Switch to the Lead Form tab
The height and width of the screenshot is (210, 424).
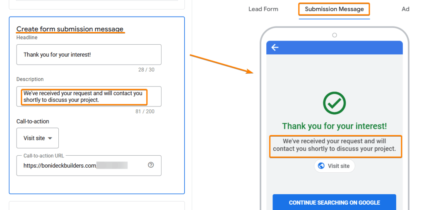263,9
